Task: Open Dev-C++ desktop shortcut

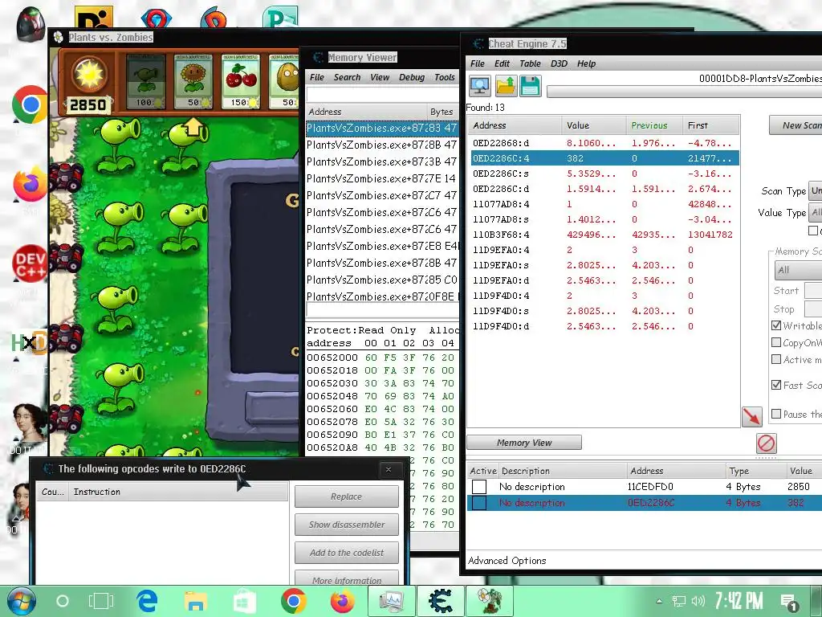Action: point(30,264)
